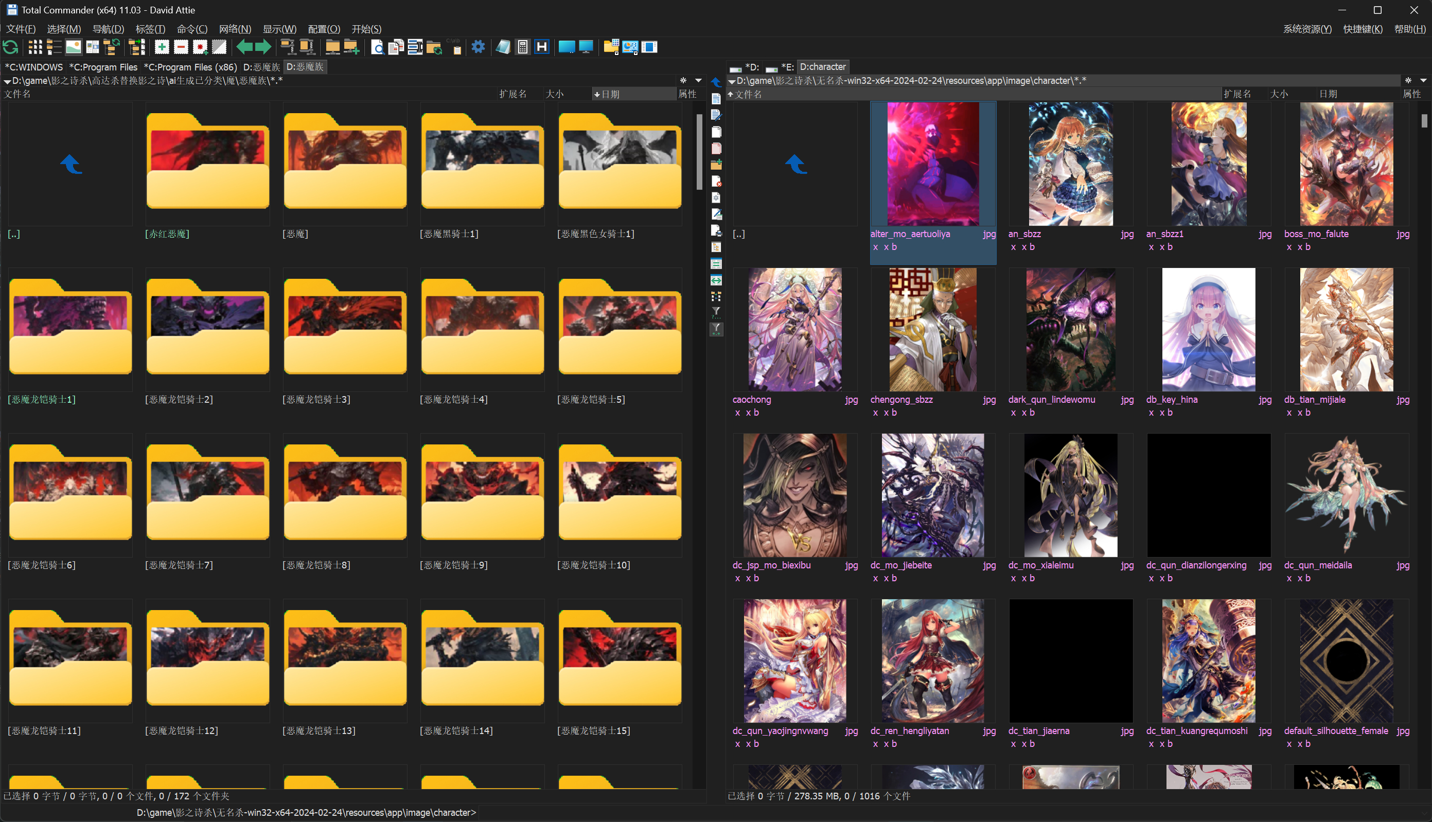Screen dimensions: 1432x822
Task: Toggle the pressed calculator-style toolbar button
Action: [x=523, y=47]
